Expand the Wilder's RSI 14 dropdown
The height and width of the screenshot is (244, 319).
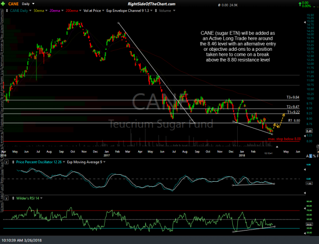[x=41, y=198]
